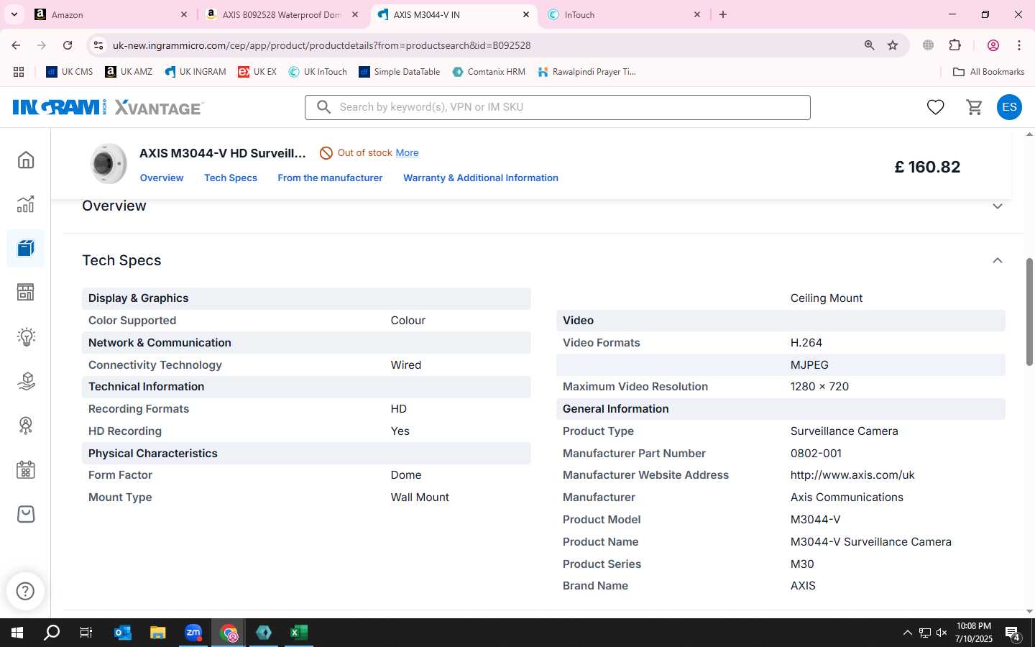Select the blue product box sidebar icon

(x=26, y=248)
